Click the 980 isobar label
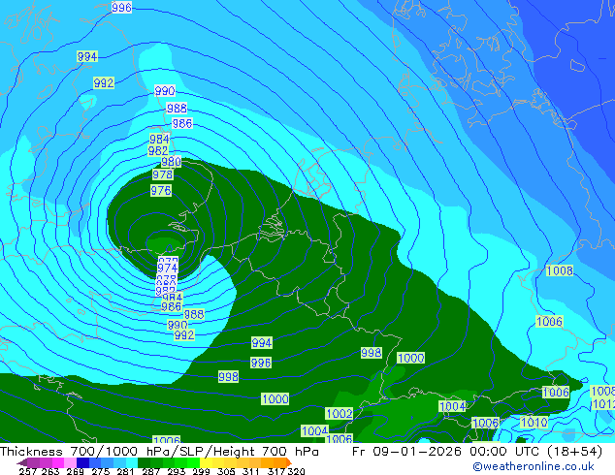Image resolution: width=615 pixels, height=475 pixels. pyautogui.click(x=172, y=162)
